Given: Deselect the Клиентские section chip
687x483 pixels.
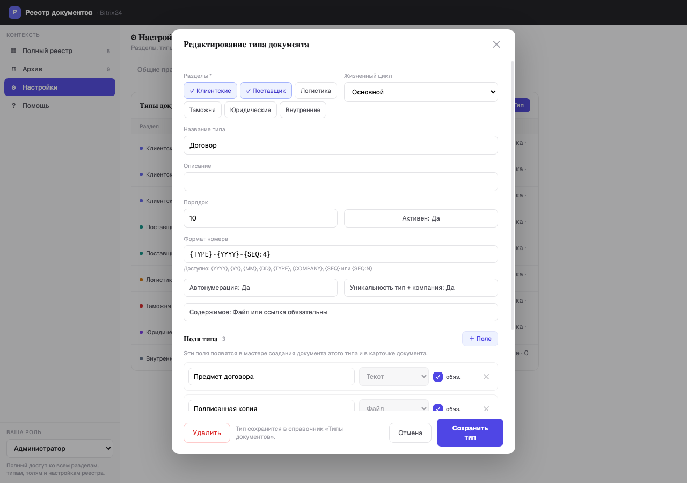Looking at the screenshot, I should 210,91.
